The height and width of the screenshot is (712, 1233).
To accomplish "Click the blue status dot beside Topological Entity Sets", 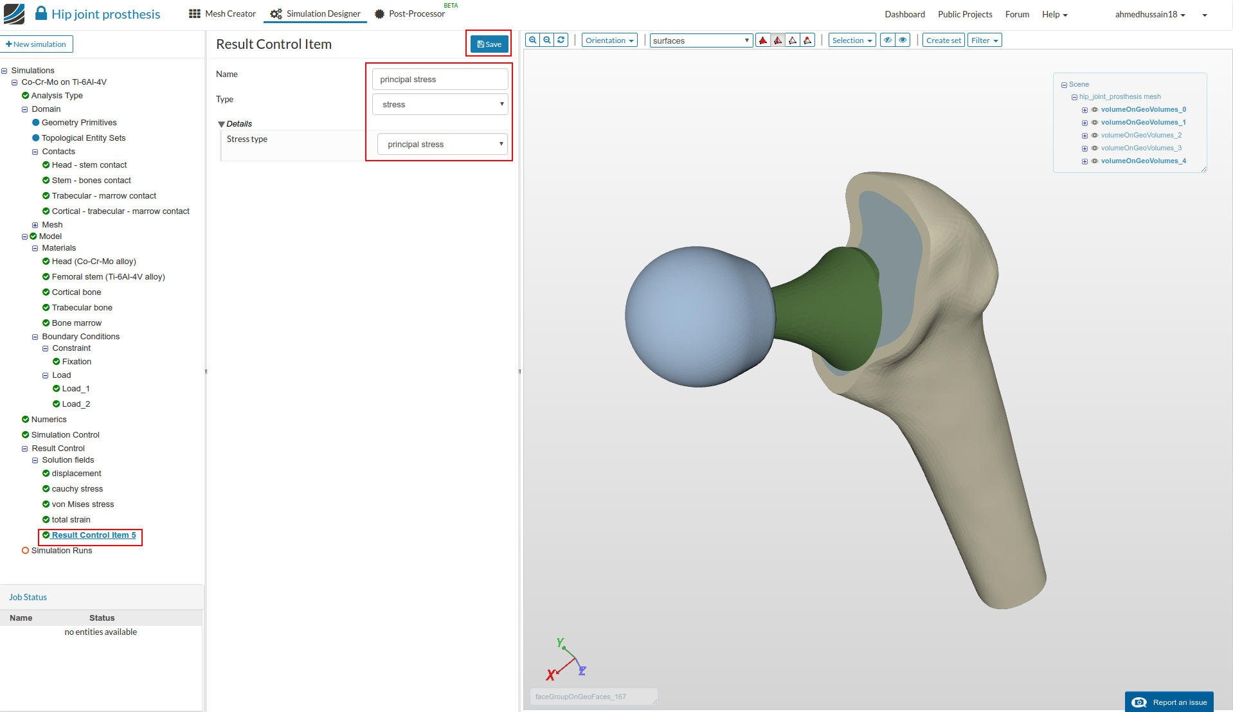I will tap(36, 138).
